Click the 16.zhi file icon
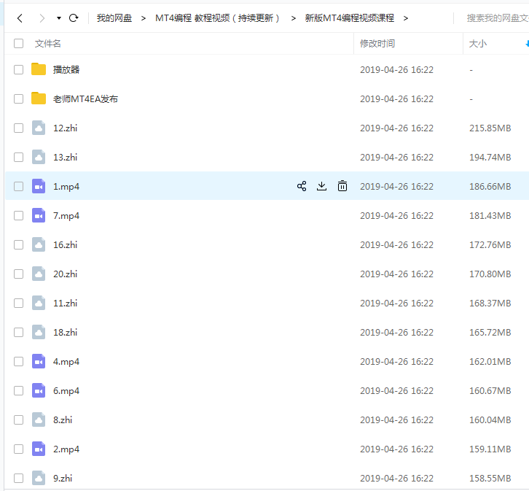The height and width of the screenshot is (491, 529). 39,244
